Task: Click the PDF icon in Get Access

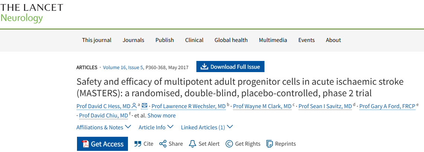Action: pos(86,144)
